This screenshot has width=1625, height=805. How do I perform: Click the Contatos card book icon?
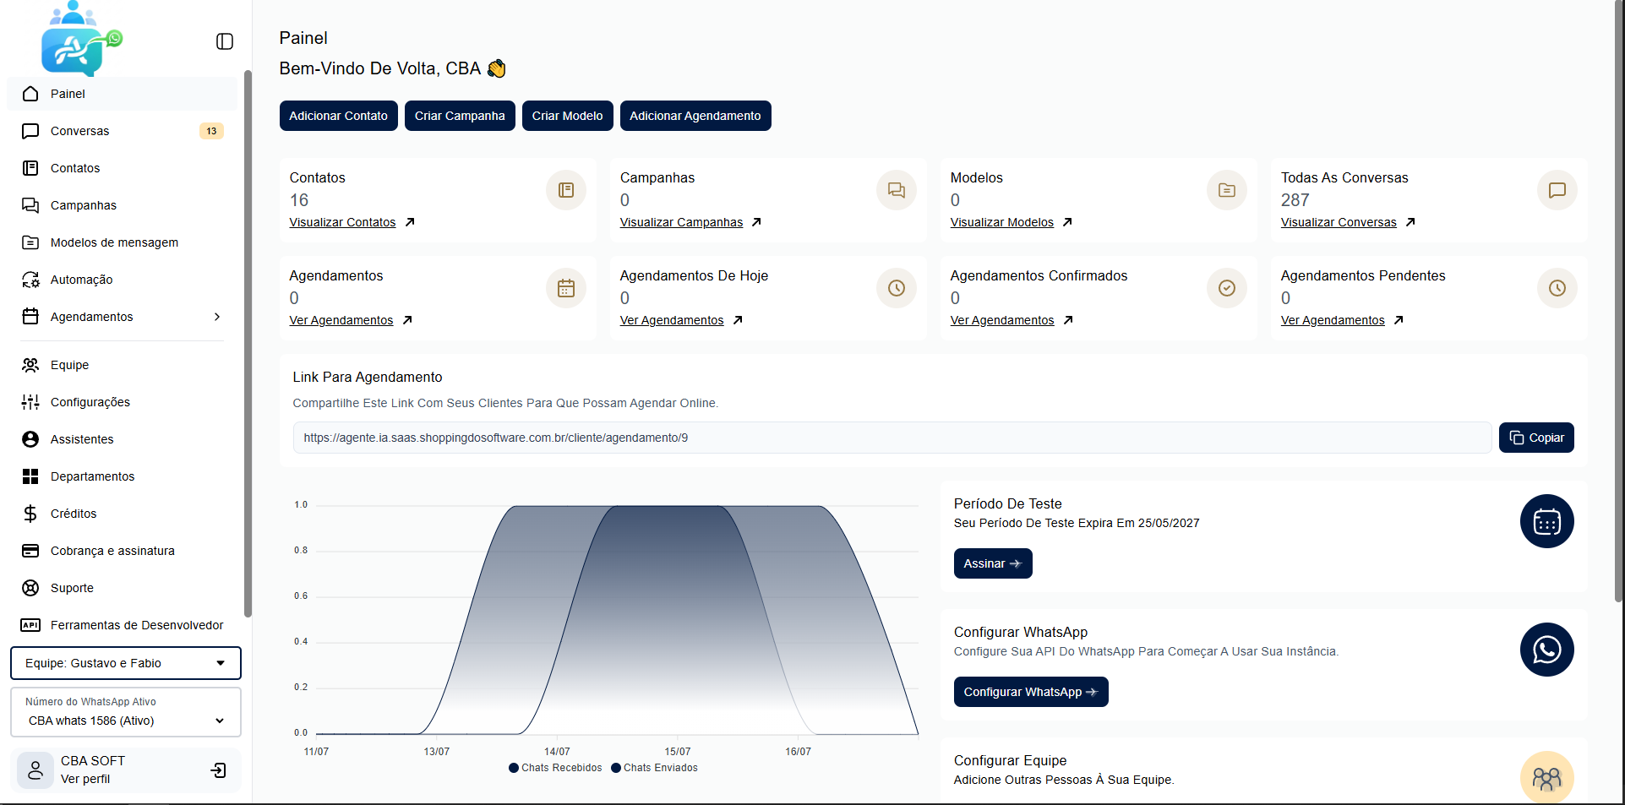point(566,190)
